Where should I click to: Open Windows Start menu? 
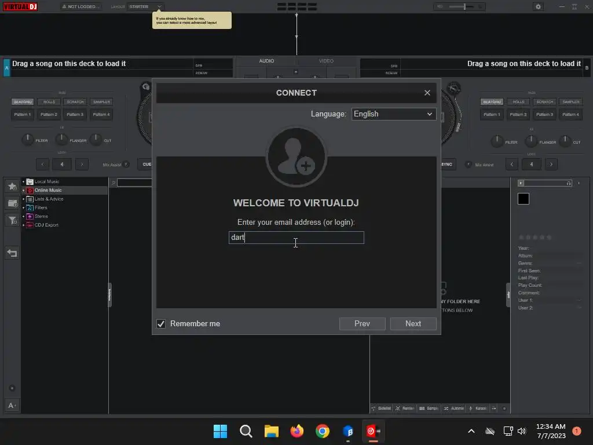220,431
